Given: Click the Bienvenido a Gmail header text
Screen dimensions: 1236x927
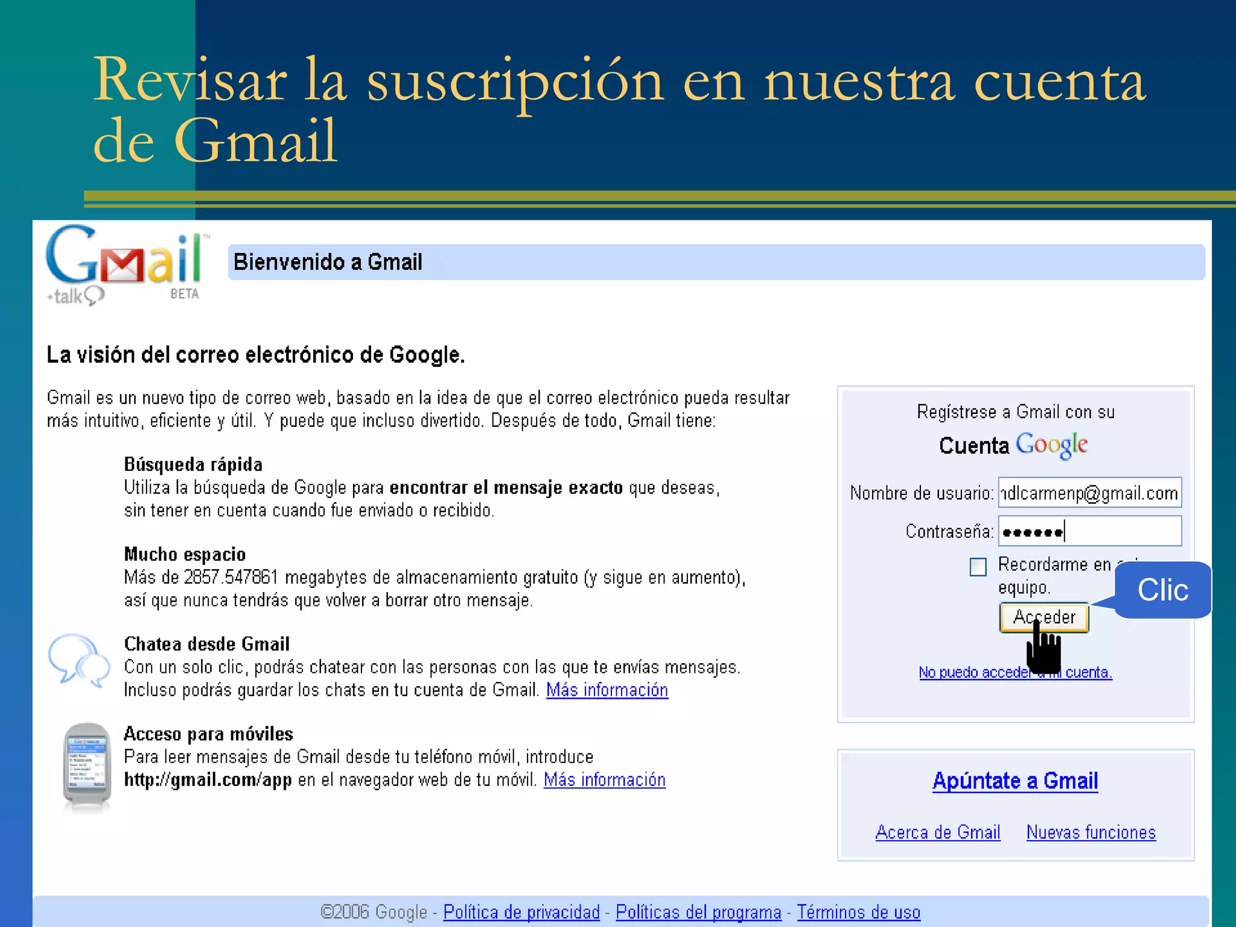Looking at the screenshot, I should pos(328,262).
